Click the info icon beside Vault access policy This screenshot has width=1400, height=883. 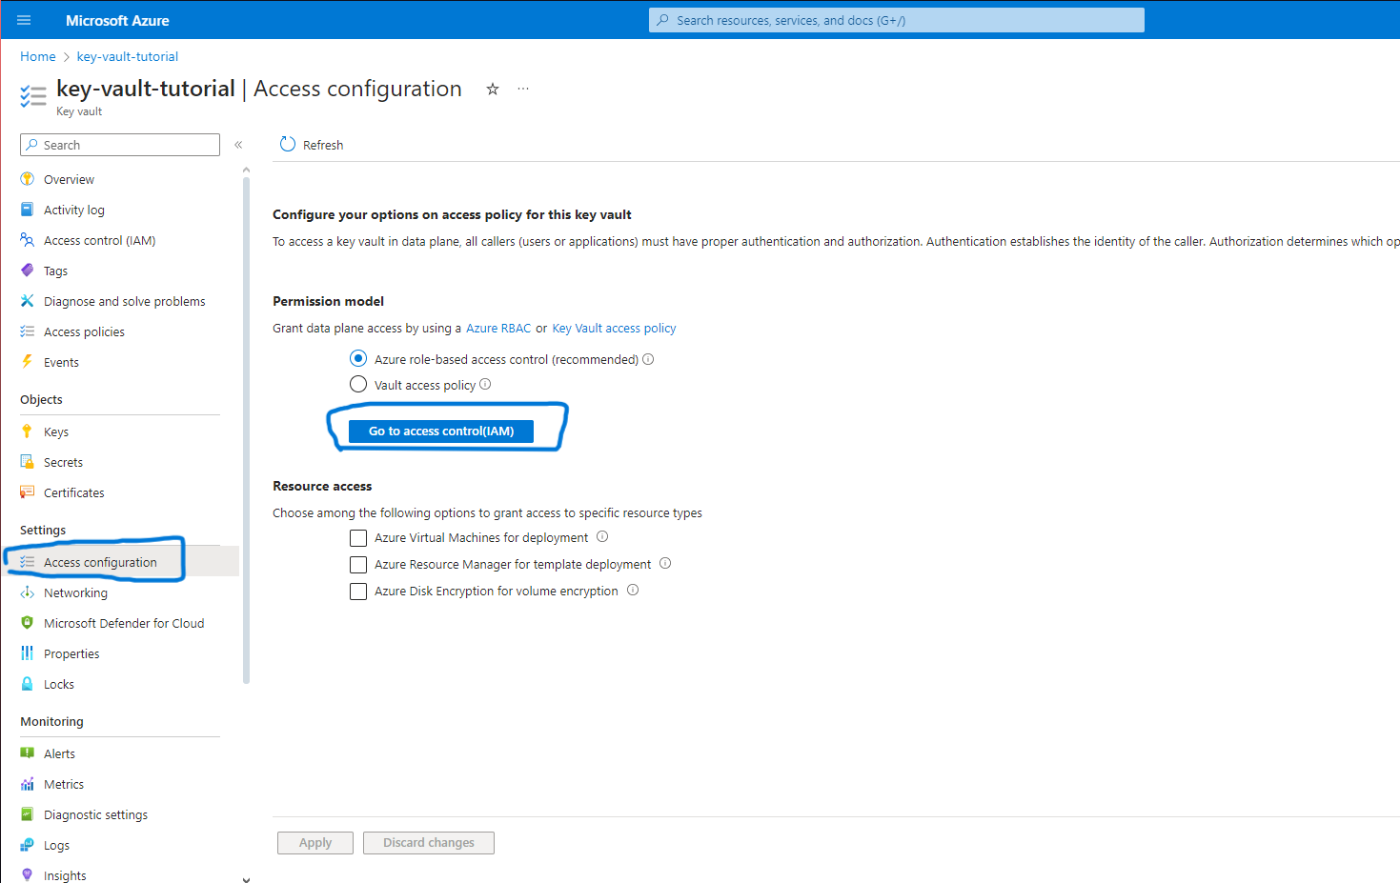click(485, 384)
